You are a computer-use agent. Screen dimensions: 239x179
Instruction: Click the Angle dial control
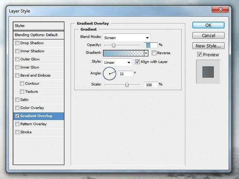point(110,74)
